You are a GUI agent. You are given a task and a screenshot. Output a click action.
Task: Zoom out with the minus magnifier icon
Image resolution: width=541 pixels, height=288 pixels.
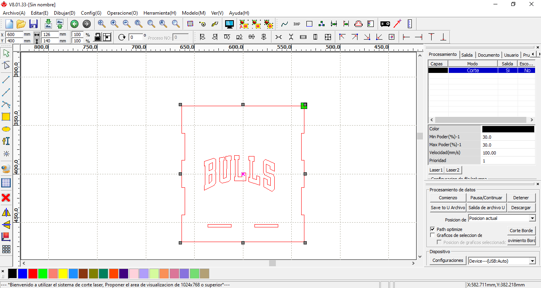(126, 24)
